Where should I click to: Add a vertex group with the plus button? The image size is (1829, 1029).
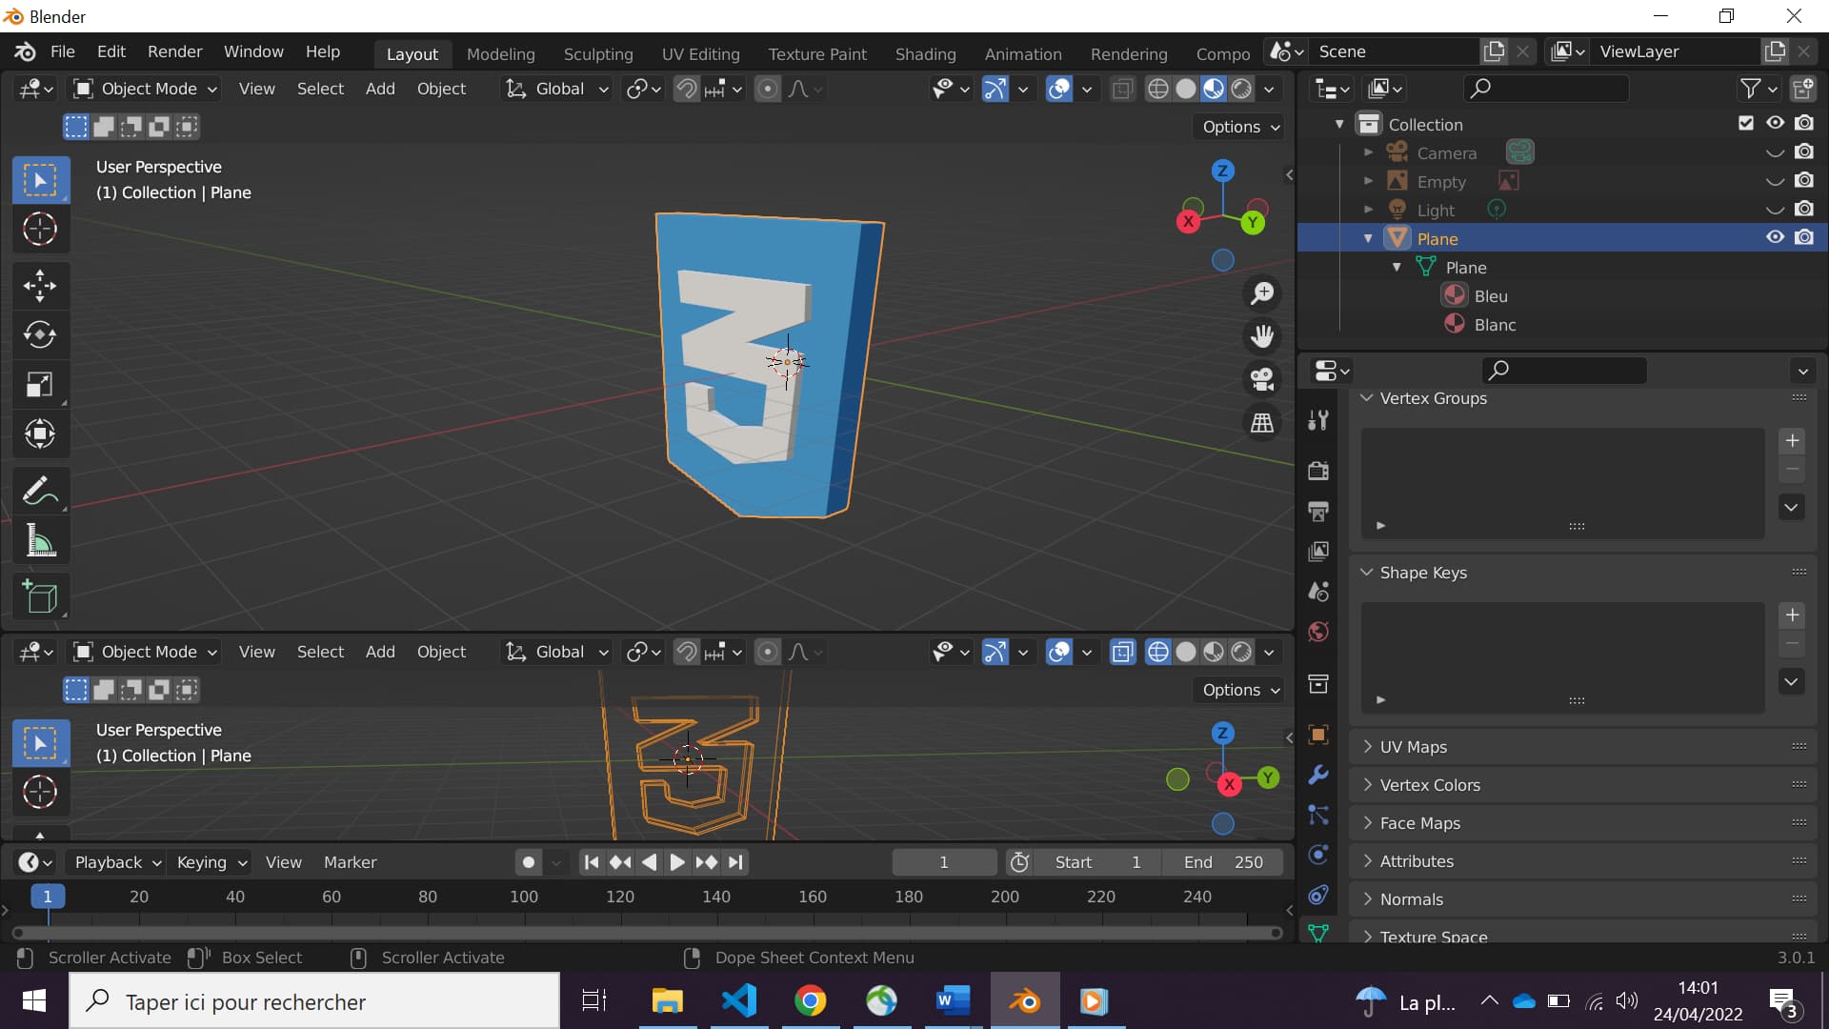pos(1794,440)
